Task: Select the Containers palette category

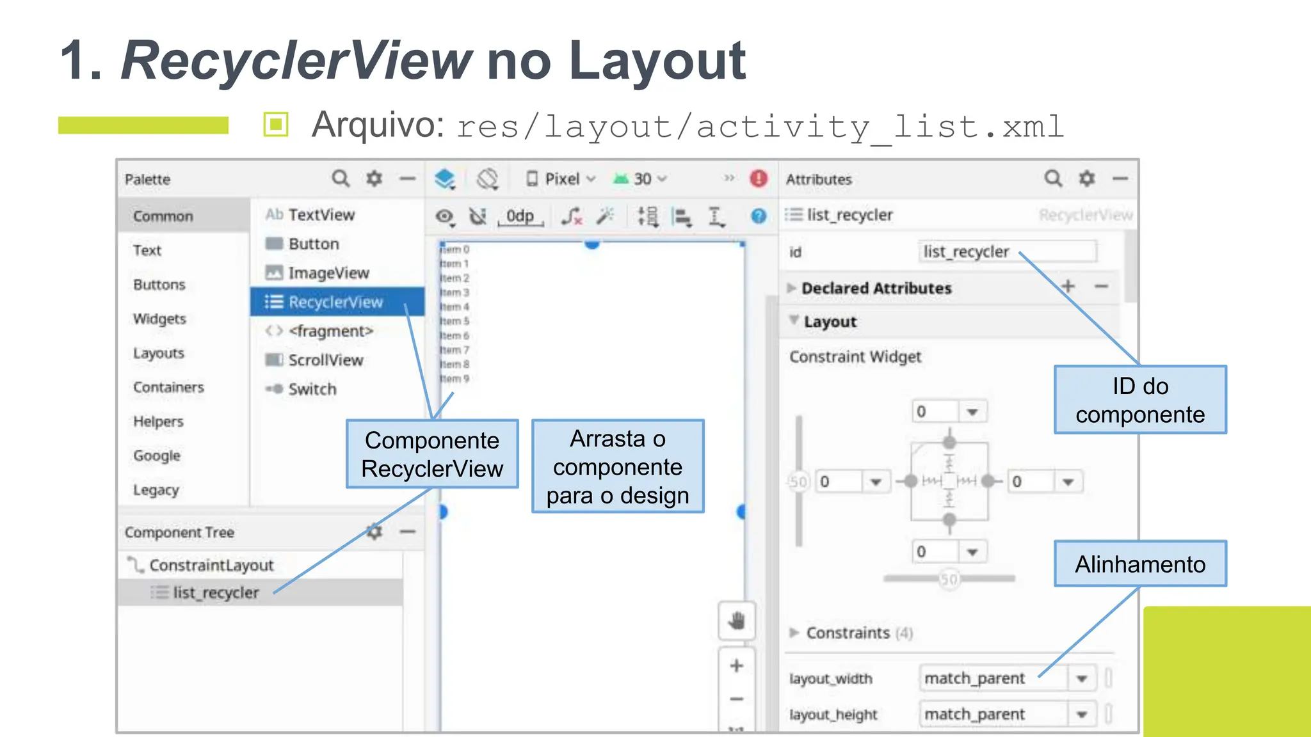Action: pos(184,387)
